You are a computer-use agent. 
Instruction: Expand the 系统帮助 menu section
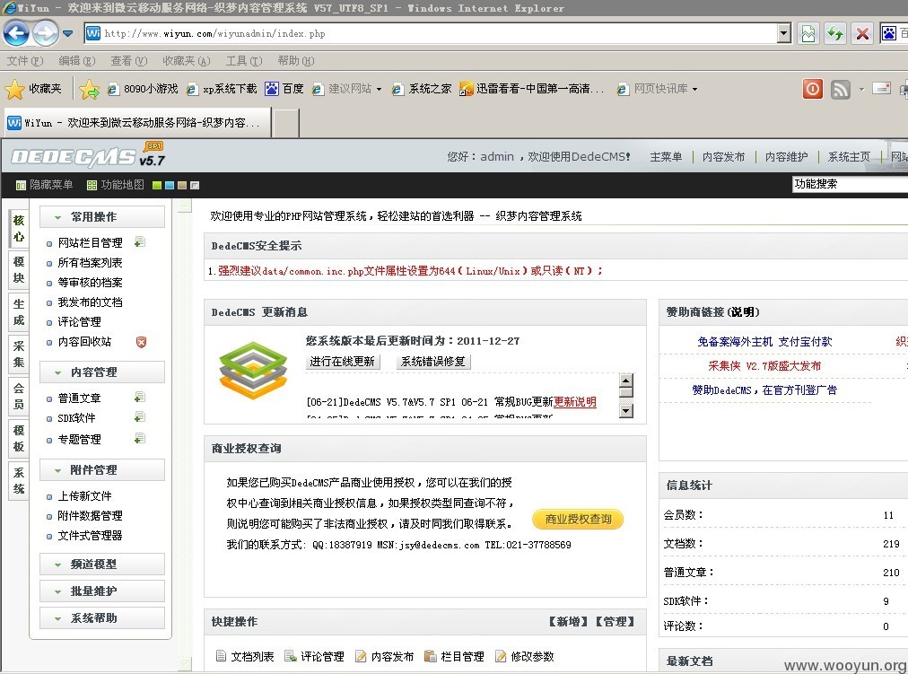[102, 618]
